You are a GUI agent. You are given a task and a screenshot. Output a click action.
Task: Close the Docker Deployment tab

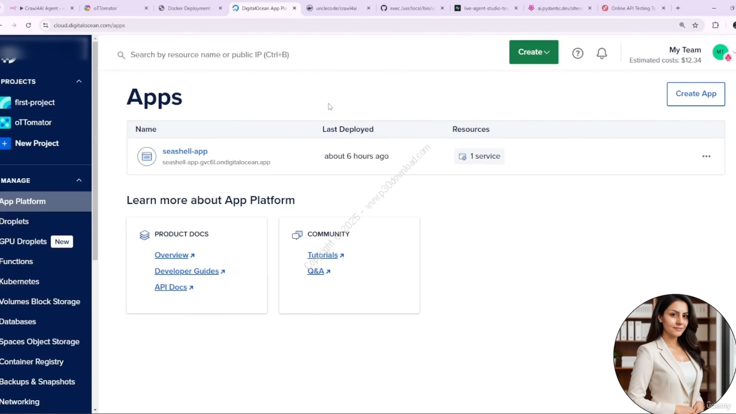[x=220, y=8]
